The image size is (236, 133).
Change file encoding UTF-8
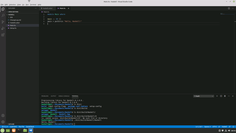214,127
